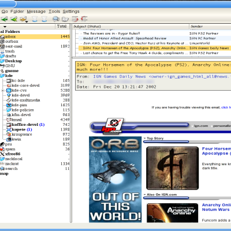
Task: Click the Forward icon with the orange arrow
Action: coord(23,19)
